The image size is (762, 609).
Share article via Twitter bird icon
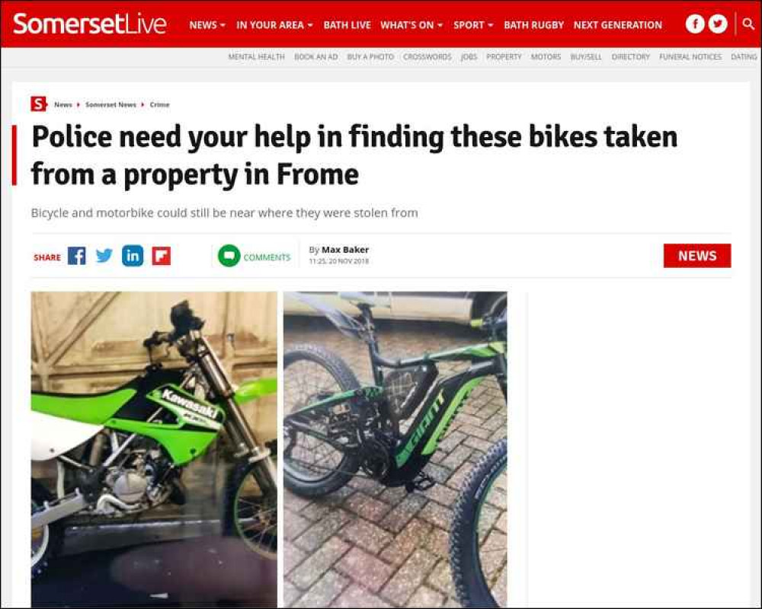click(104, 256)
